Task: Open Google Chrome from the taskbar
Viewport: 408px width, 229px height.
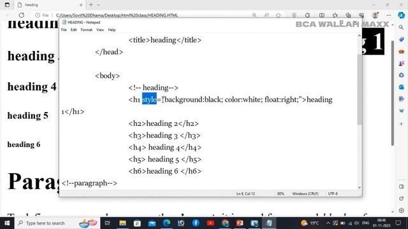Action: (x=225, y=223)
